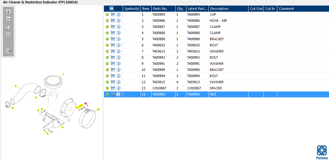Open info icon for CAP row
Image resolution: width=329 pixels, height=160 pixels.
(118, 15)
